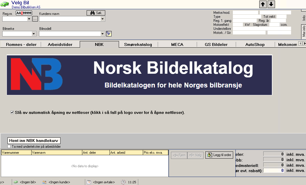
Task: Click the flashlight icon beside Bilmodell dropdown
Action: [109, 34]
